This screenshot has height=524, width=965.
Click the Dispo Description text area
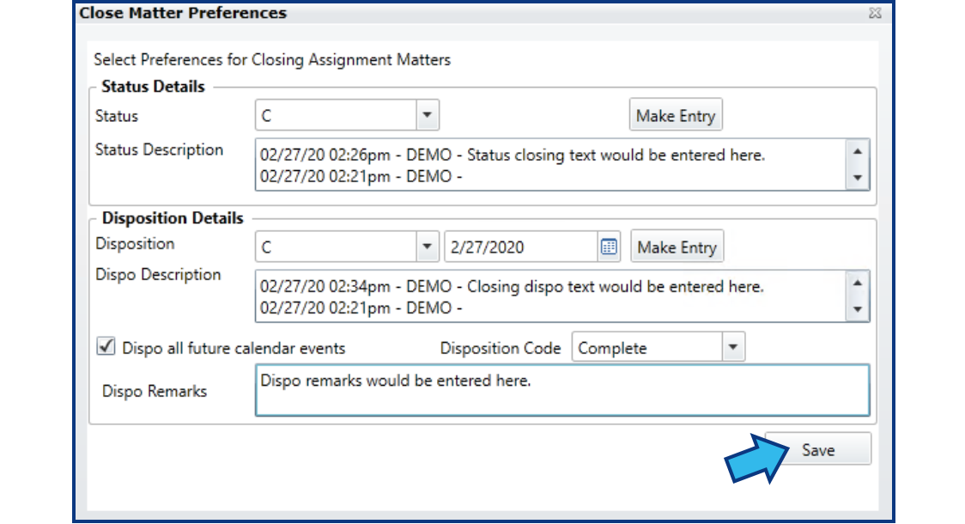point(551,296)
